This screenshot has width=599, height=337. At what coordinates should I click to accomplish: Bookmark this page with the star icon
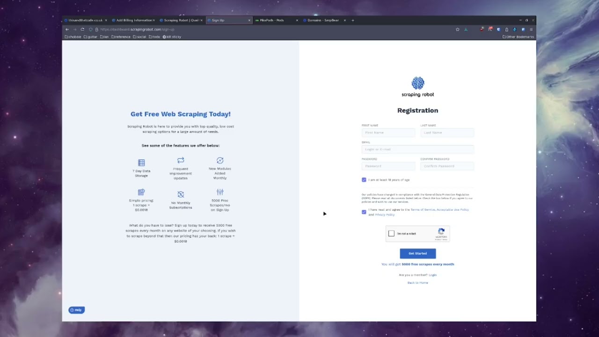458,29
